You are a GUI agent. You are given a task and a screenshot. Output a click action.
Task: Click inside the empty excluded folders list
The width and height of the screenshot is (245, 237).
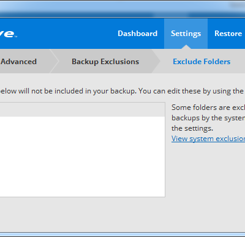[x=82, y=156]
